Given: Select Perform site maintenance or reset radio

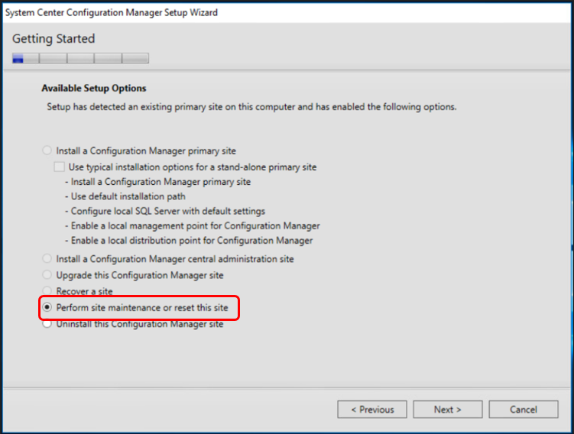Looking at the screenshot, I should pos(47,307).
